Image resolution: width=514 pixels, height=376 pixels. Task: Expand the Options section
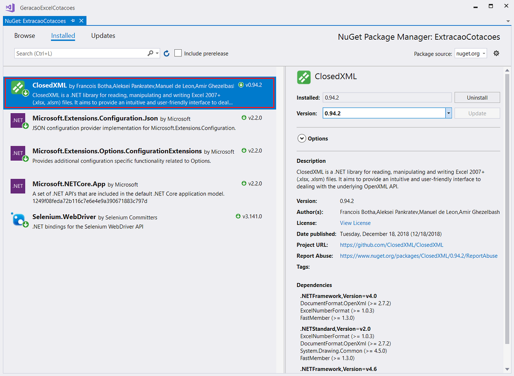tap(302, 139)
